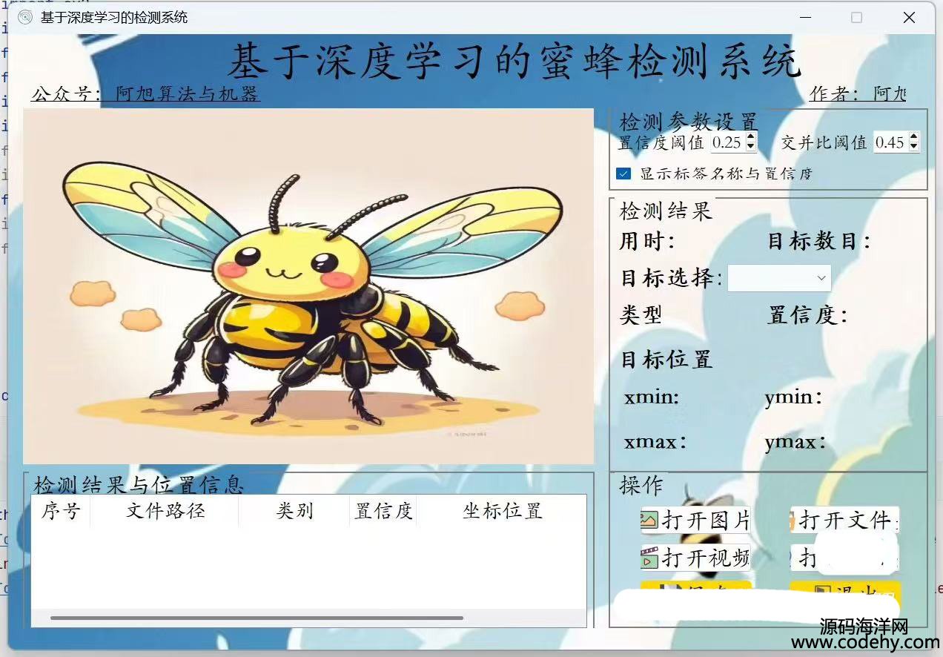Click the app icon in the title bar
Screen dimensions: 943x657
[25, 18]
